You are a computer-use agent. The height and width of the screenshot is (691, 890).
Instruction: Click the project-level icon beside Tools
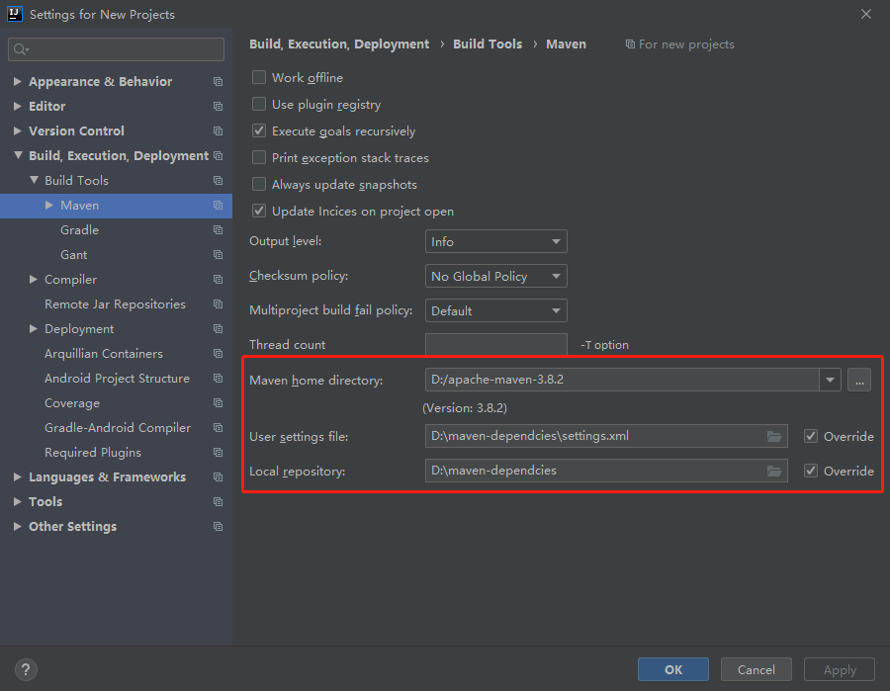218,502
